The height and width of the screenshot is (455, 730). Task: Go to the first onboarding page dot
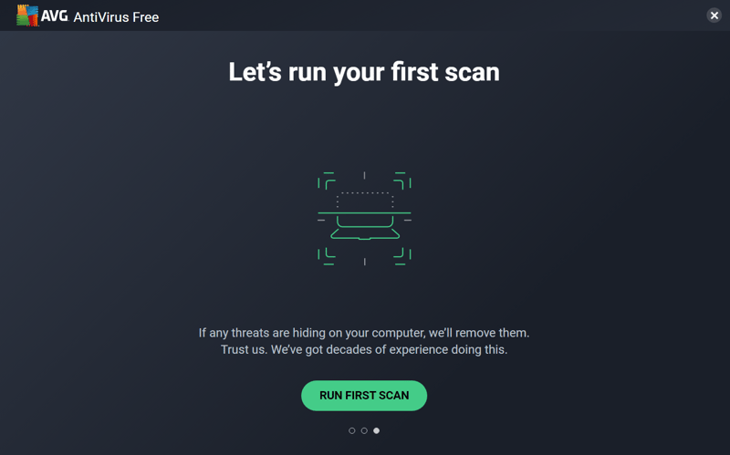click(352, 430)
